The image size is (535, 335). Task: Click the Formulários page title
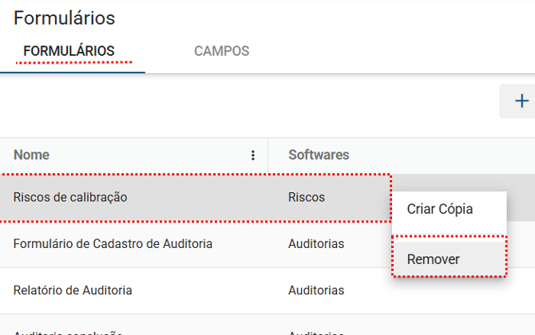tap(65, 18)
